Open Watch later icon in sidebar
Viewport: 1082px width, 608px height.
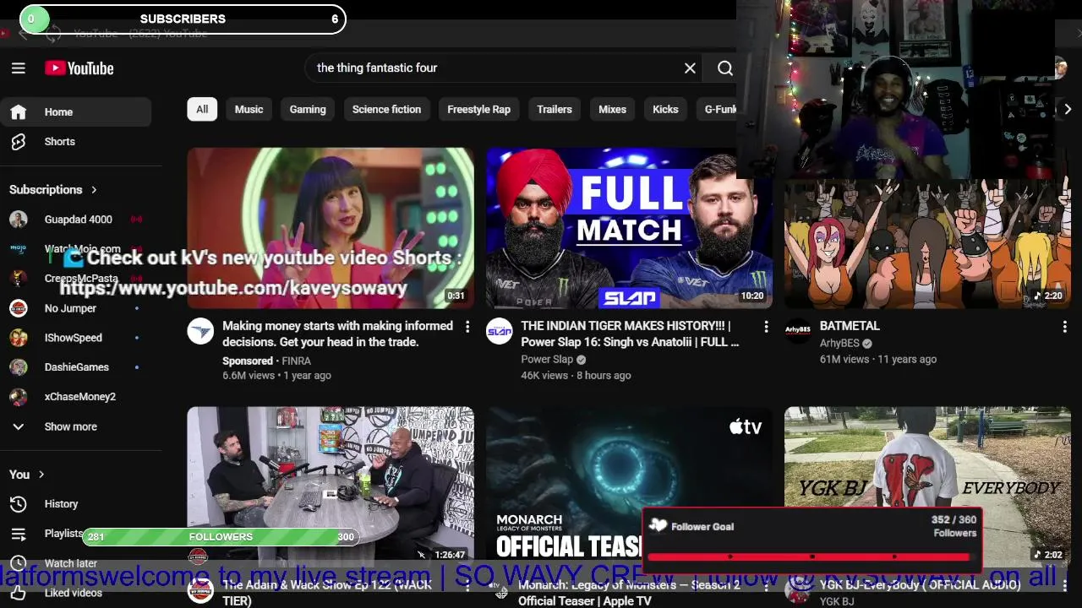(x=19, y=563)
